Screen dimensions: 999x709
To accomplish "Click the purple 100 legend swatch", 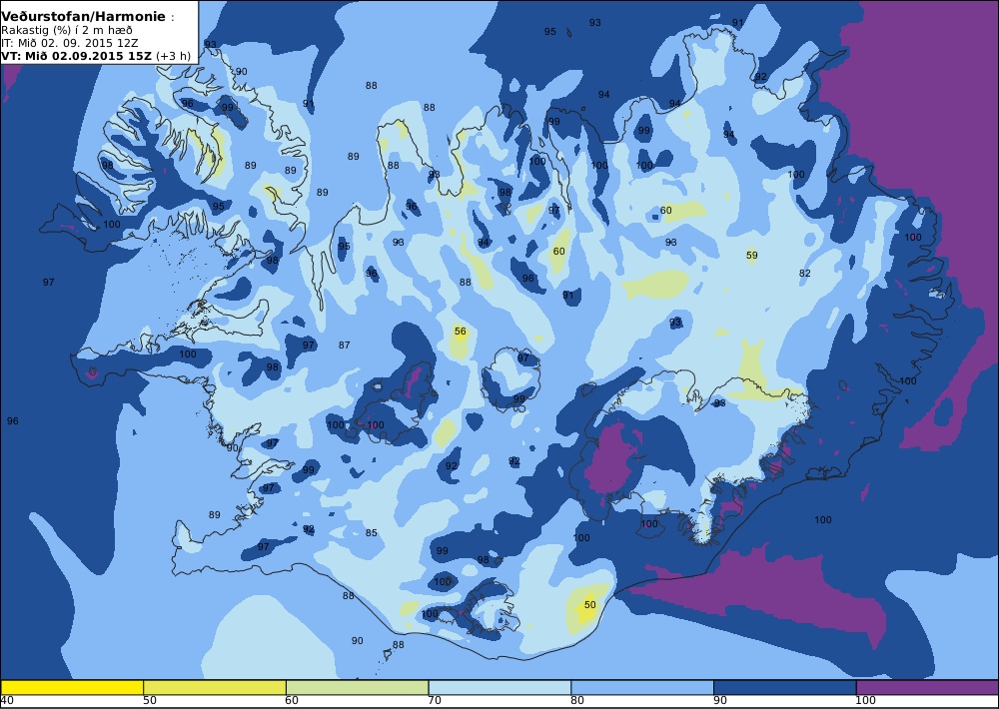I will pyautogui.click(x=928, y=687).
